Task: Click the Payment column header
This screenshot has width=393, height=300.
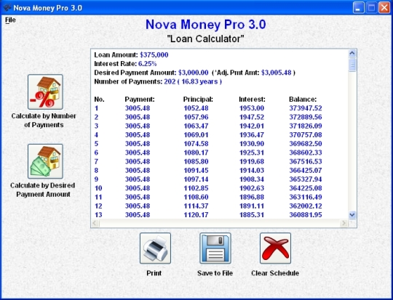Action: 140,100
